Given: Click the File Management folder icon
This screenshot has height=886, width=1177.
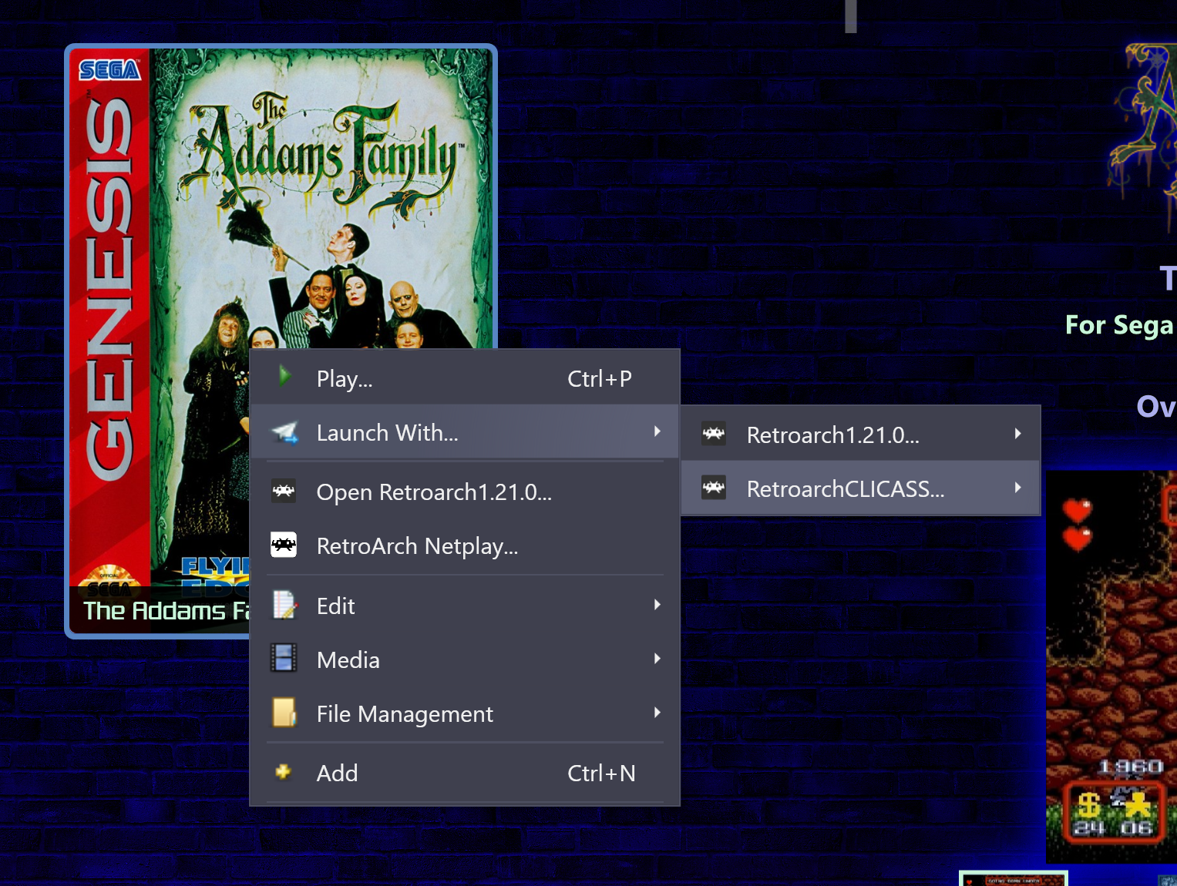Looking at the screenshot, I should click(x=284, y=713).
